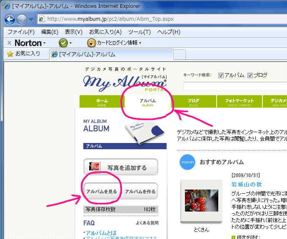Go to the ホーム HOME navigation tab

pyautogui.click(x=102, y=101)
